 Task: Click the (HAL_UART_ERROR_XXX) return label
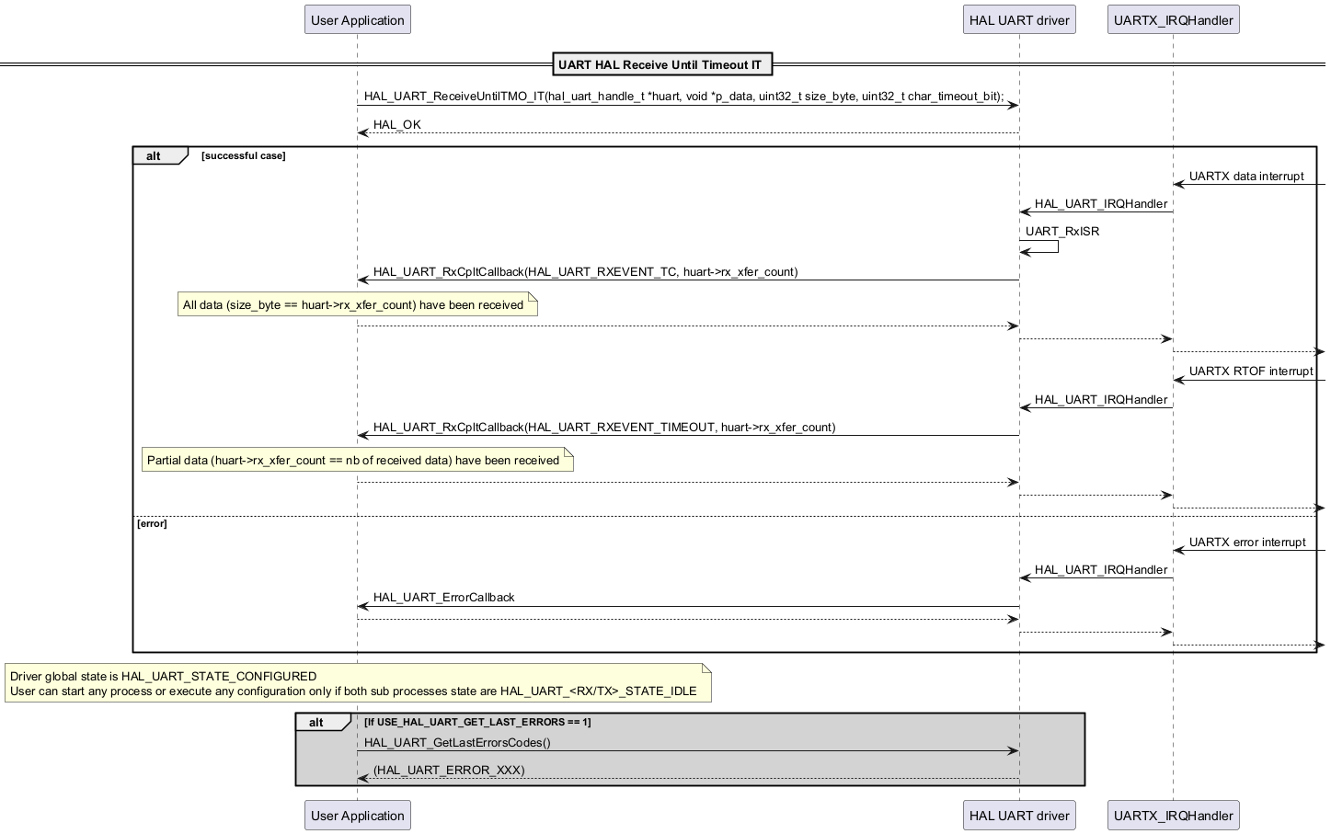pos(449,771)
